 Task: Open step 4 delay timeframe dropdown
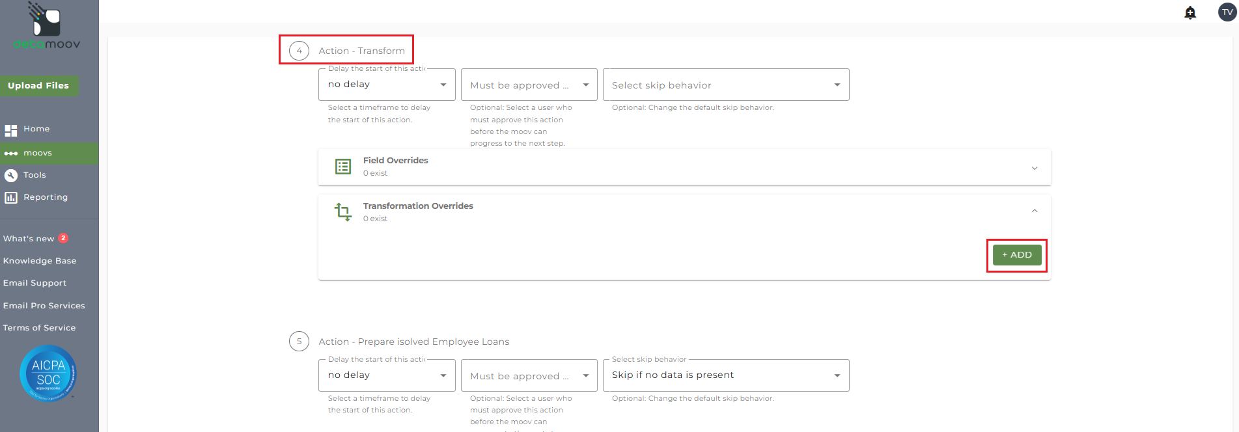point(387,85)
